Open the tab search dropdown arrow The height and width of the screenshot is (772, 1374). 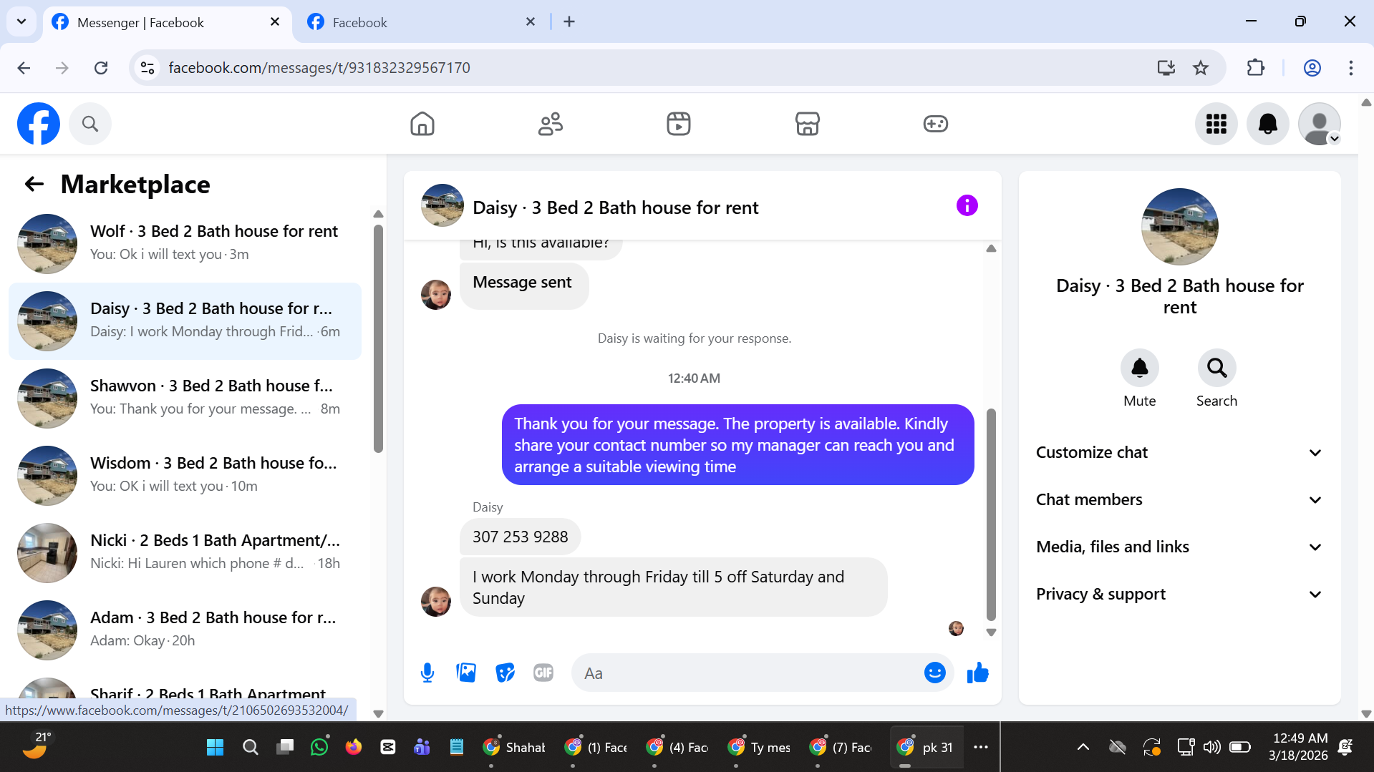point(21,21)
